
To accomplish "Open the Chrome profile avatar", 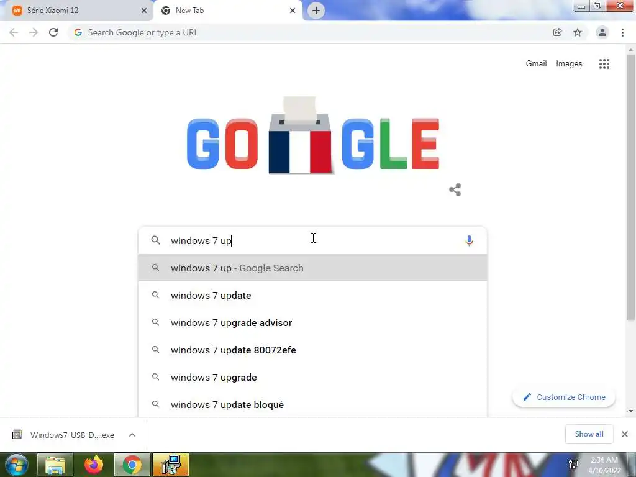I will (x=602, y=32).
